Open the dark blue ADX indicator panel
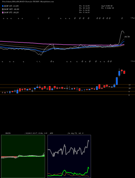Image resolution: width=135 pixels, height=178 pixels. [69, 156]
